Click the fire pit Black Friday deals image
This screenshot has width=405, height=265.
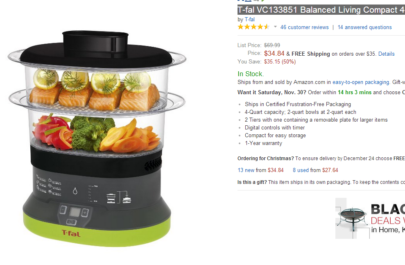click(x=353, y=218)
